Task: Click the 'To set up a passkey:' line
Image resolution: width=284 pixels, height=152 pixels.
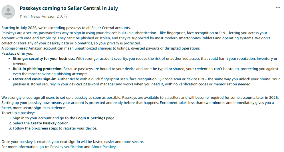Action: pyautogui.click(x=18, y=113)
